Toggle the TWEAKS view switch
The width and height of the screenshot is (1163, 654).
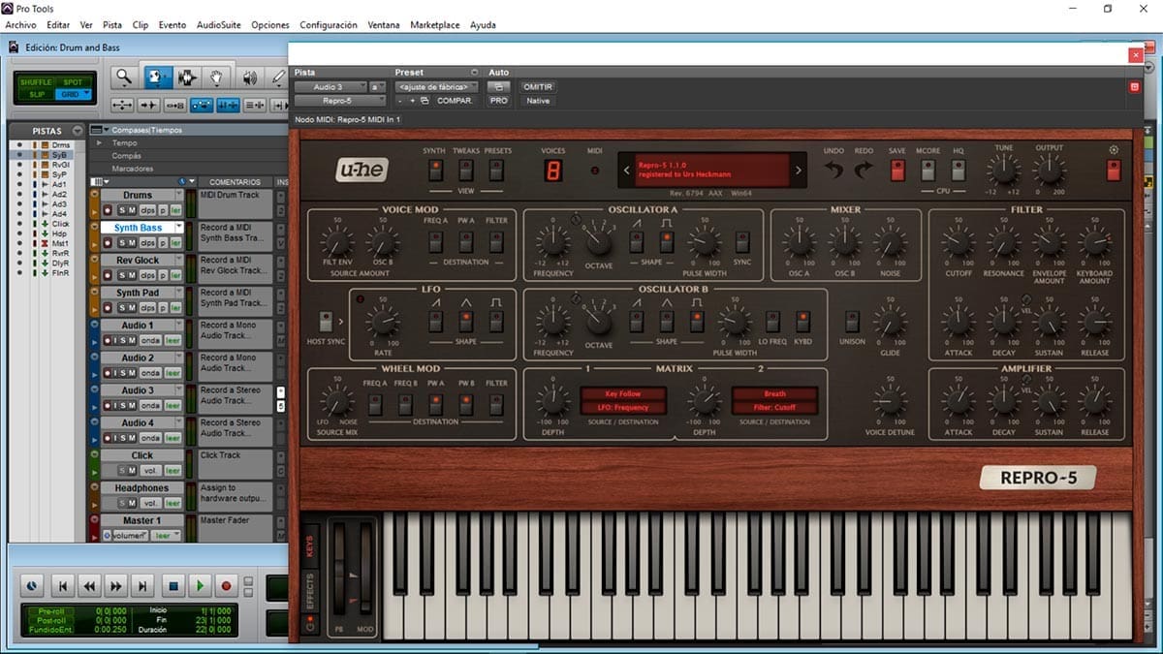[466, 171]
